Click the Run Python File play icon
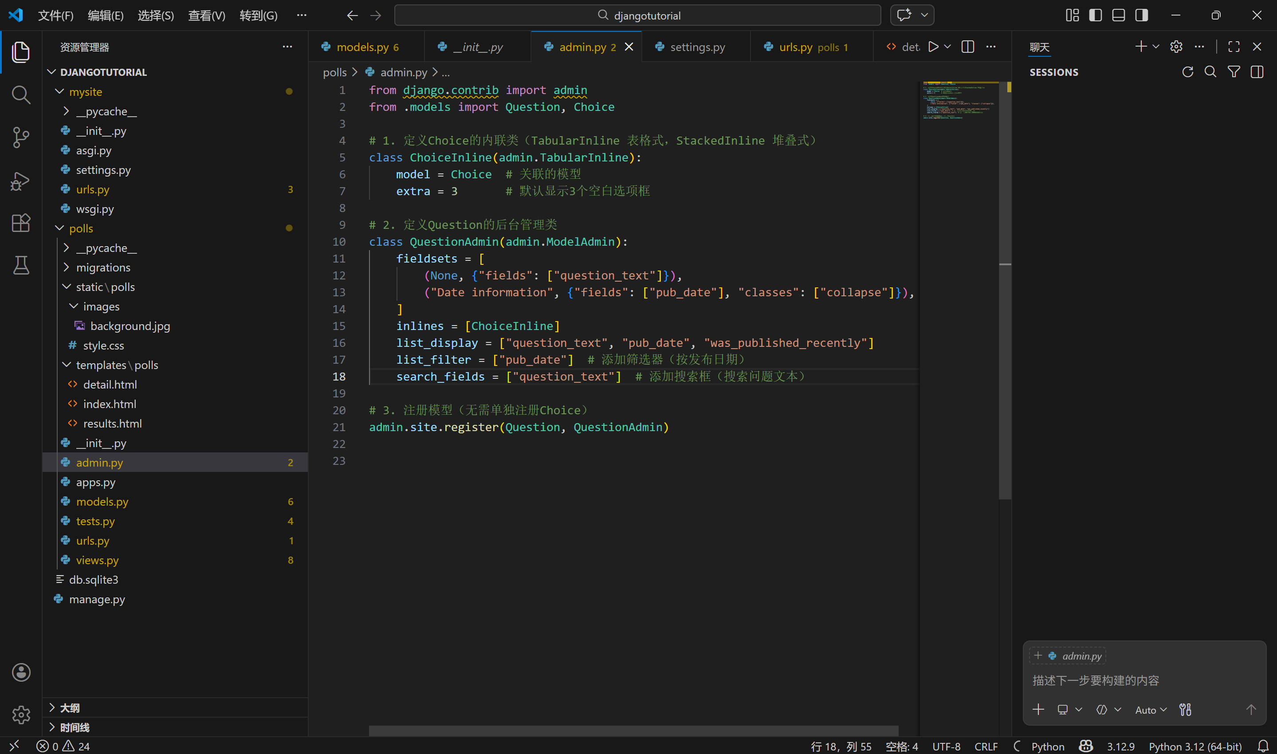 click(x=933, y=47)
